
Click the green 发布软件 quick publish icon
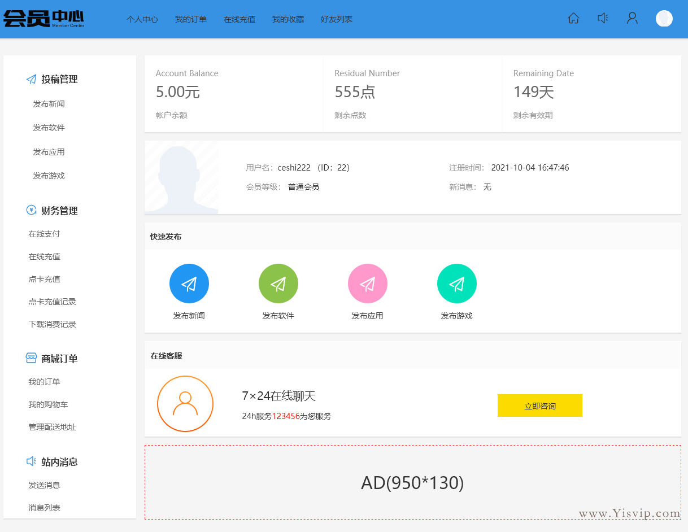click(x=278, y=284)
